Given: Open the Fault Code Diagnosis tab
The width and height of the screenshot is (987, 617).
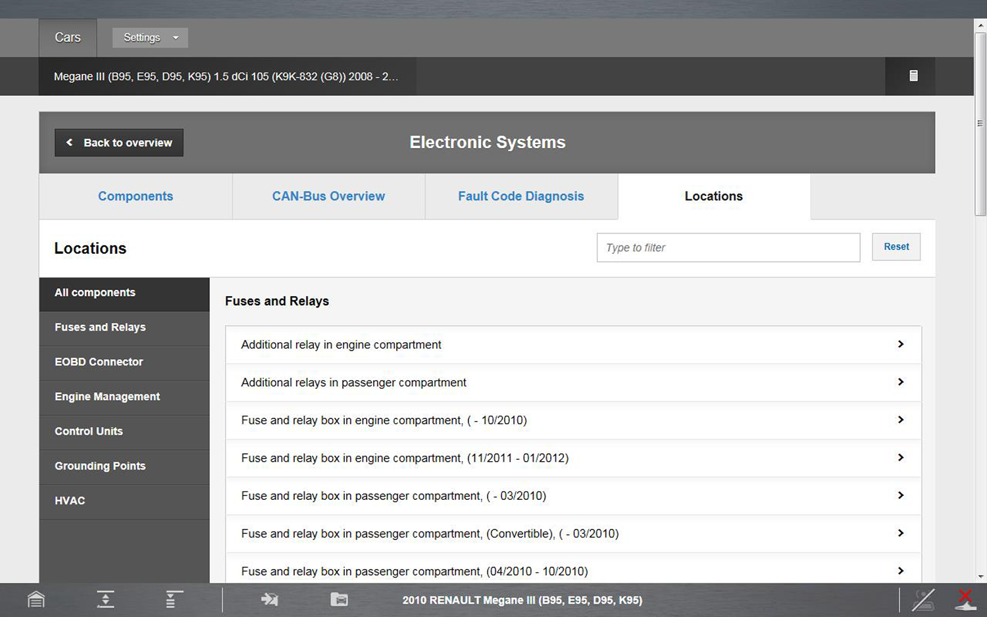Looking at the screenshot, I should [520, 196].
